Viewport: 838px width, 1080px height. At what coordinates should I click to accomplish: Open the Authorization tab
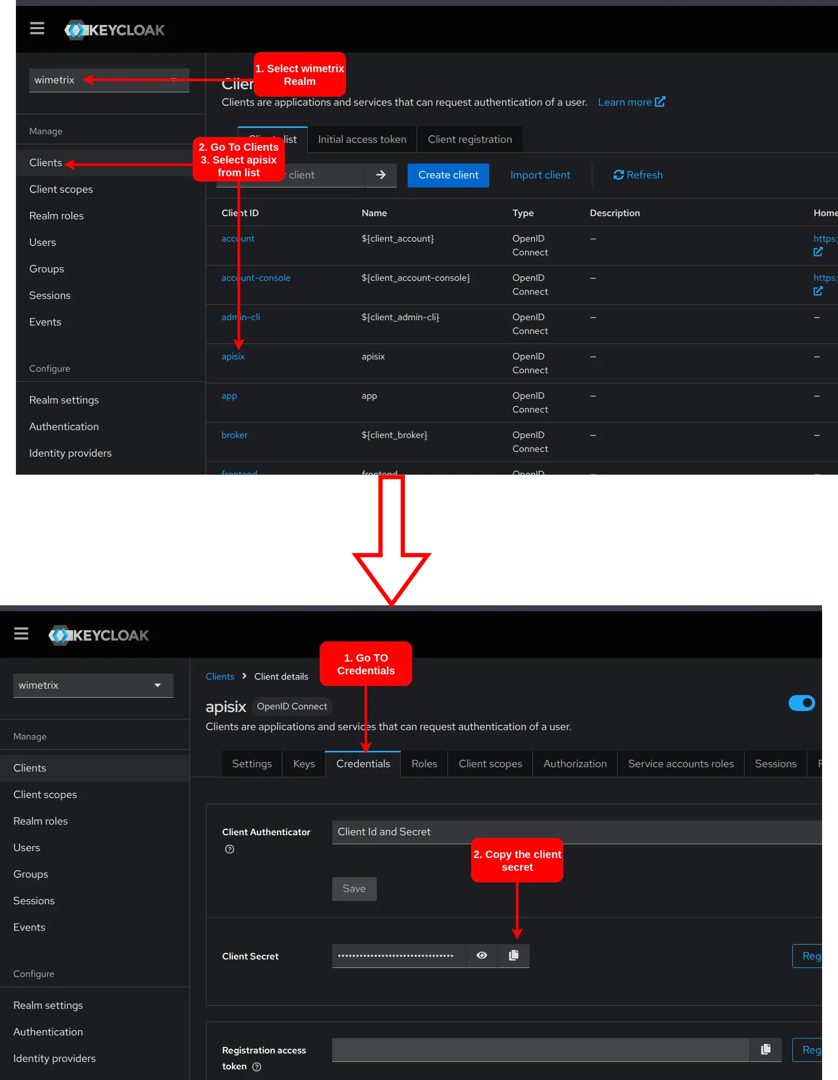(575, 764)
